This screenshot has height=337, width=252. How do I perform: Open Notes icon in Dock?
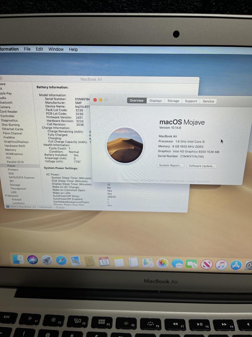119,262
